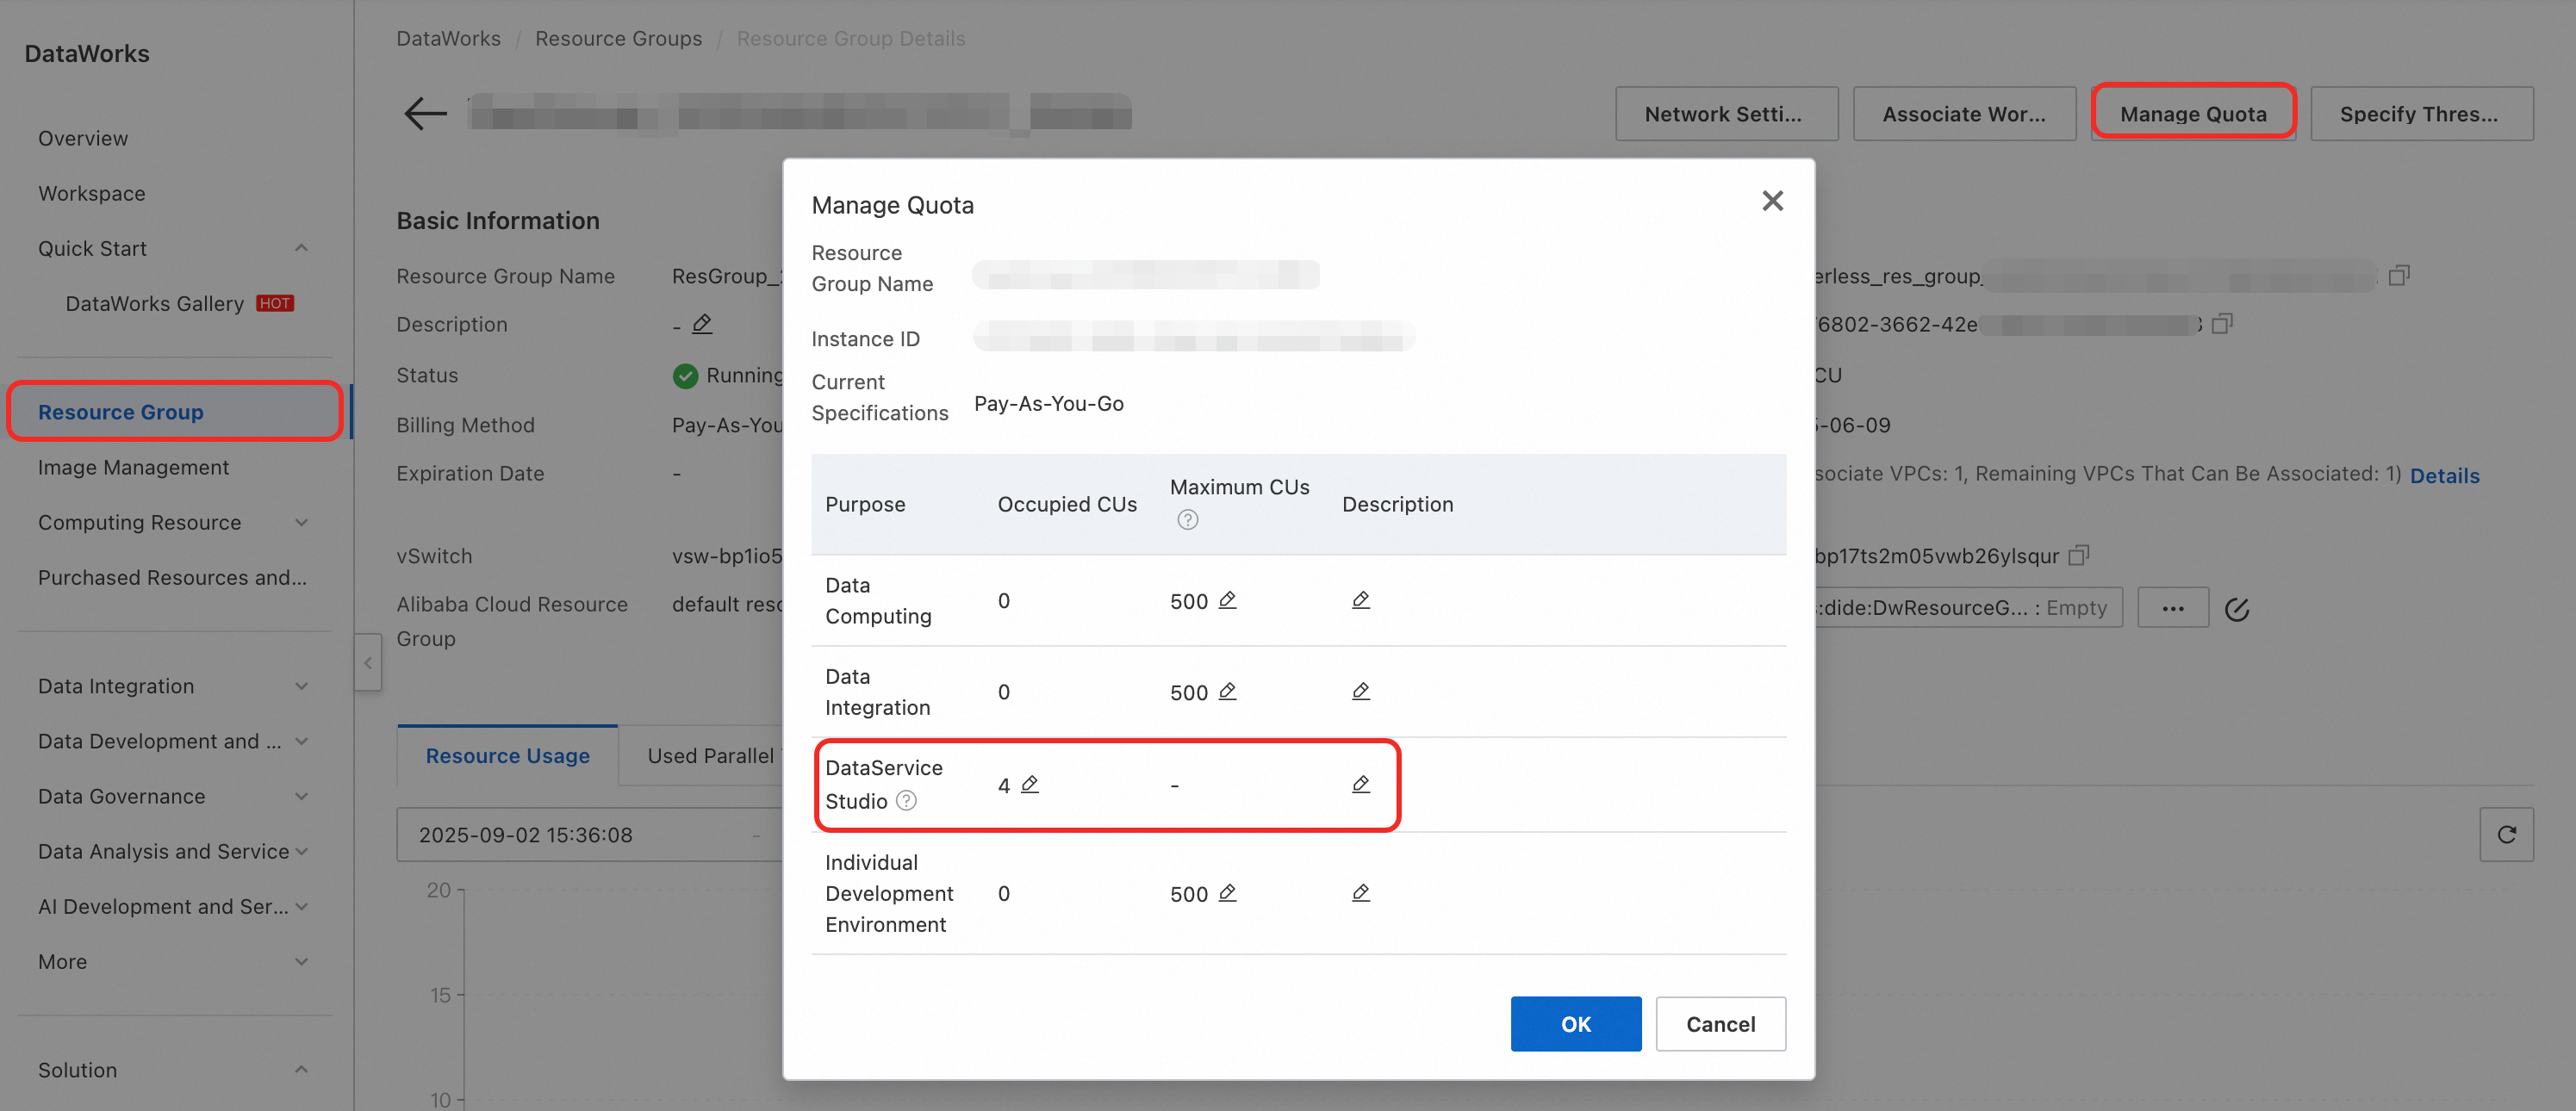Confirm quota changes with OK

1575,1024
